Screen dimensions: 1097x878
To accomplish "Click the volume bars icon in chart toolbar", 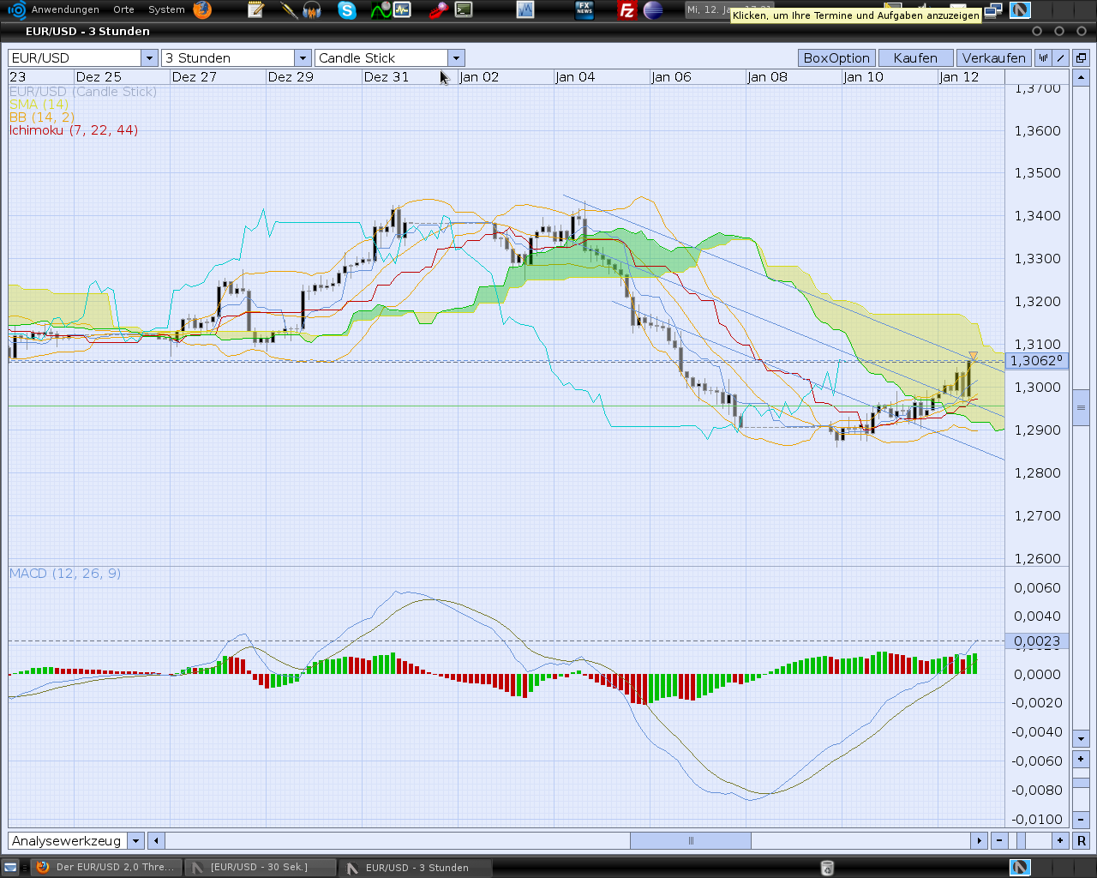I will point(1043,57).
